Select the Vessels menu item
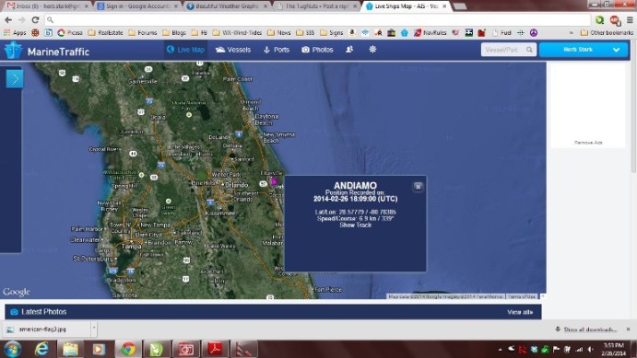This screenshot has width=637, height=358. coord(233,50)
